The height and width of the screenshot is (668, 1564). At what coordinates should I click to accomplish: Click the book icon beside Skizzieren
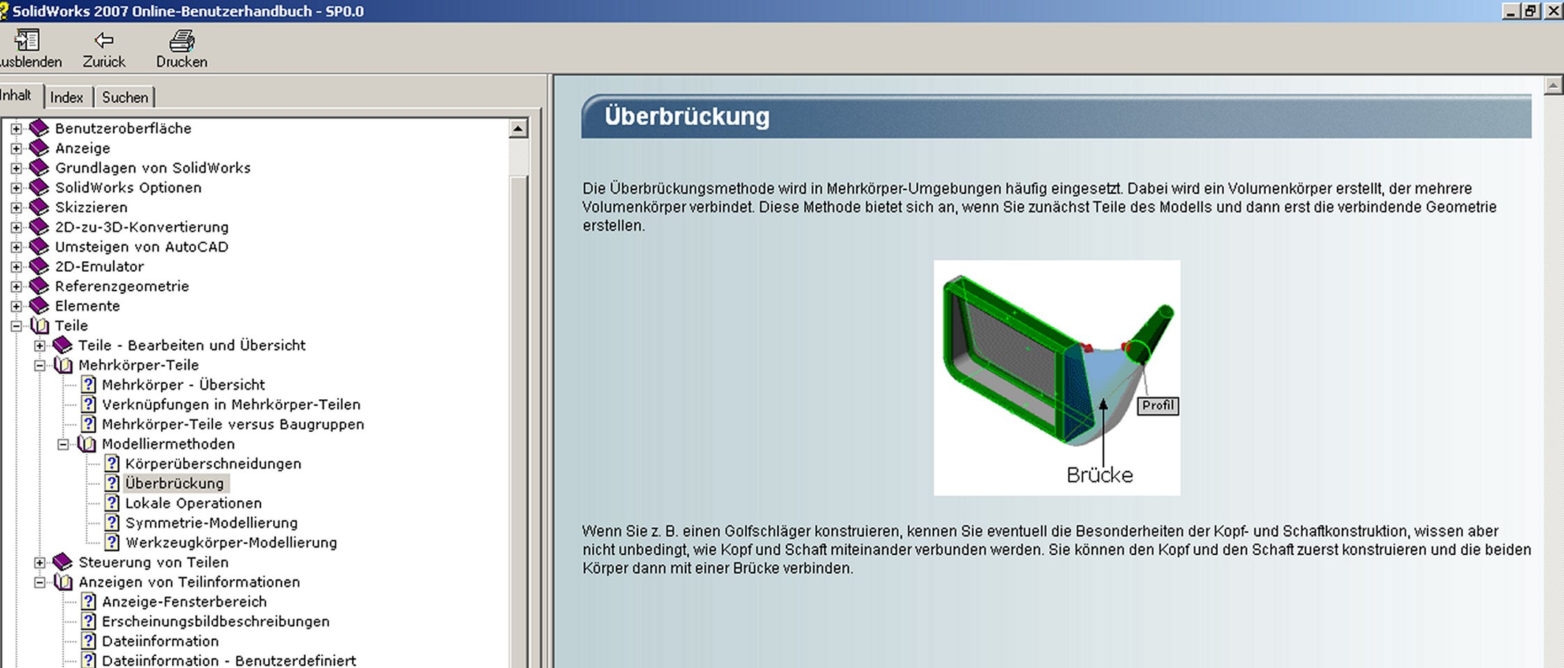(39, 207)
